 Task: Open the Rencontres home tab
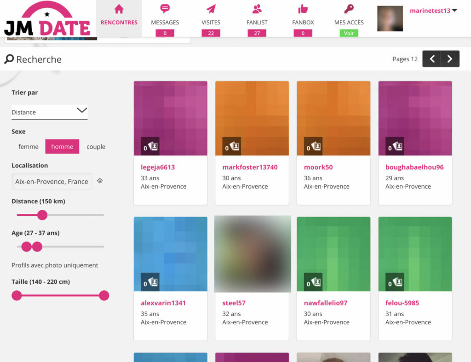(x=119, y=18)
